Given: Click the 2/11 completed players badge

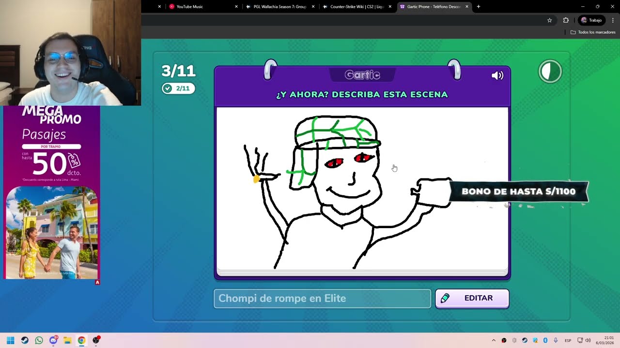Looking at the screenshot, I should point(178,88).
